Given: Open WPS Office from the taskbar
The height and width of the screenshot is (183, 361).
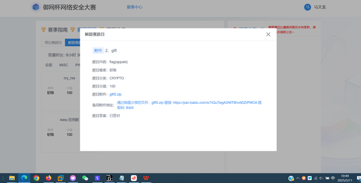Looking at the screenshot, I should [146, 178].
